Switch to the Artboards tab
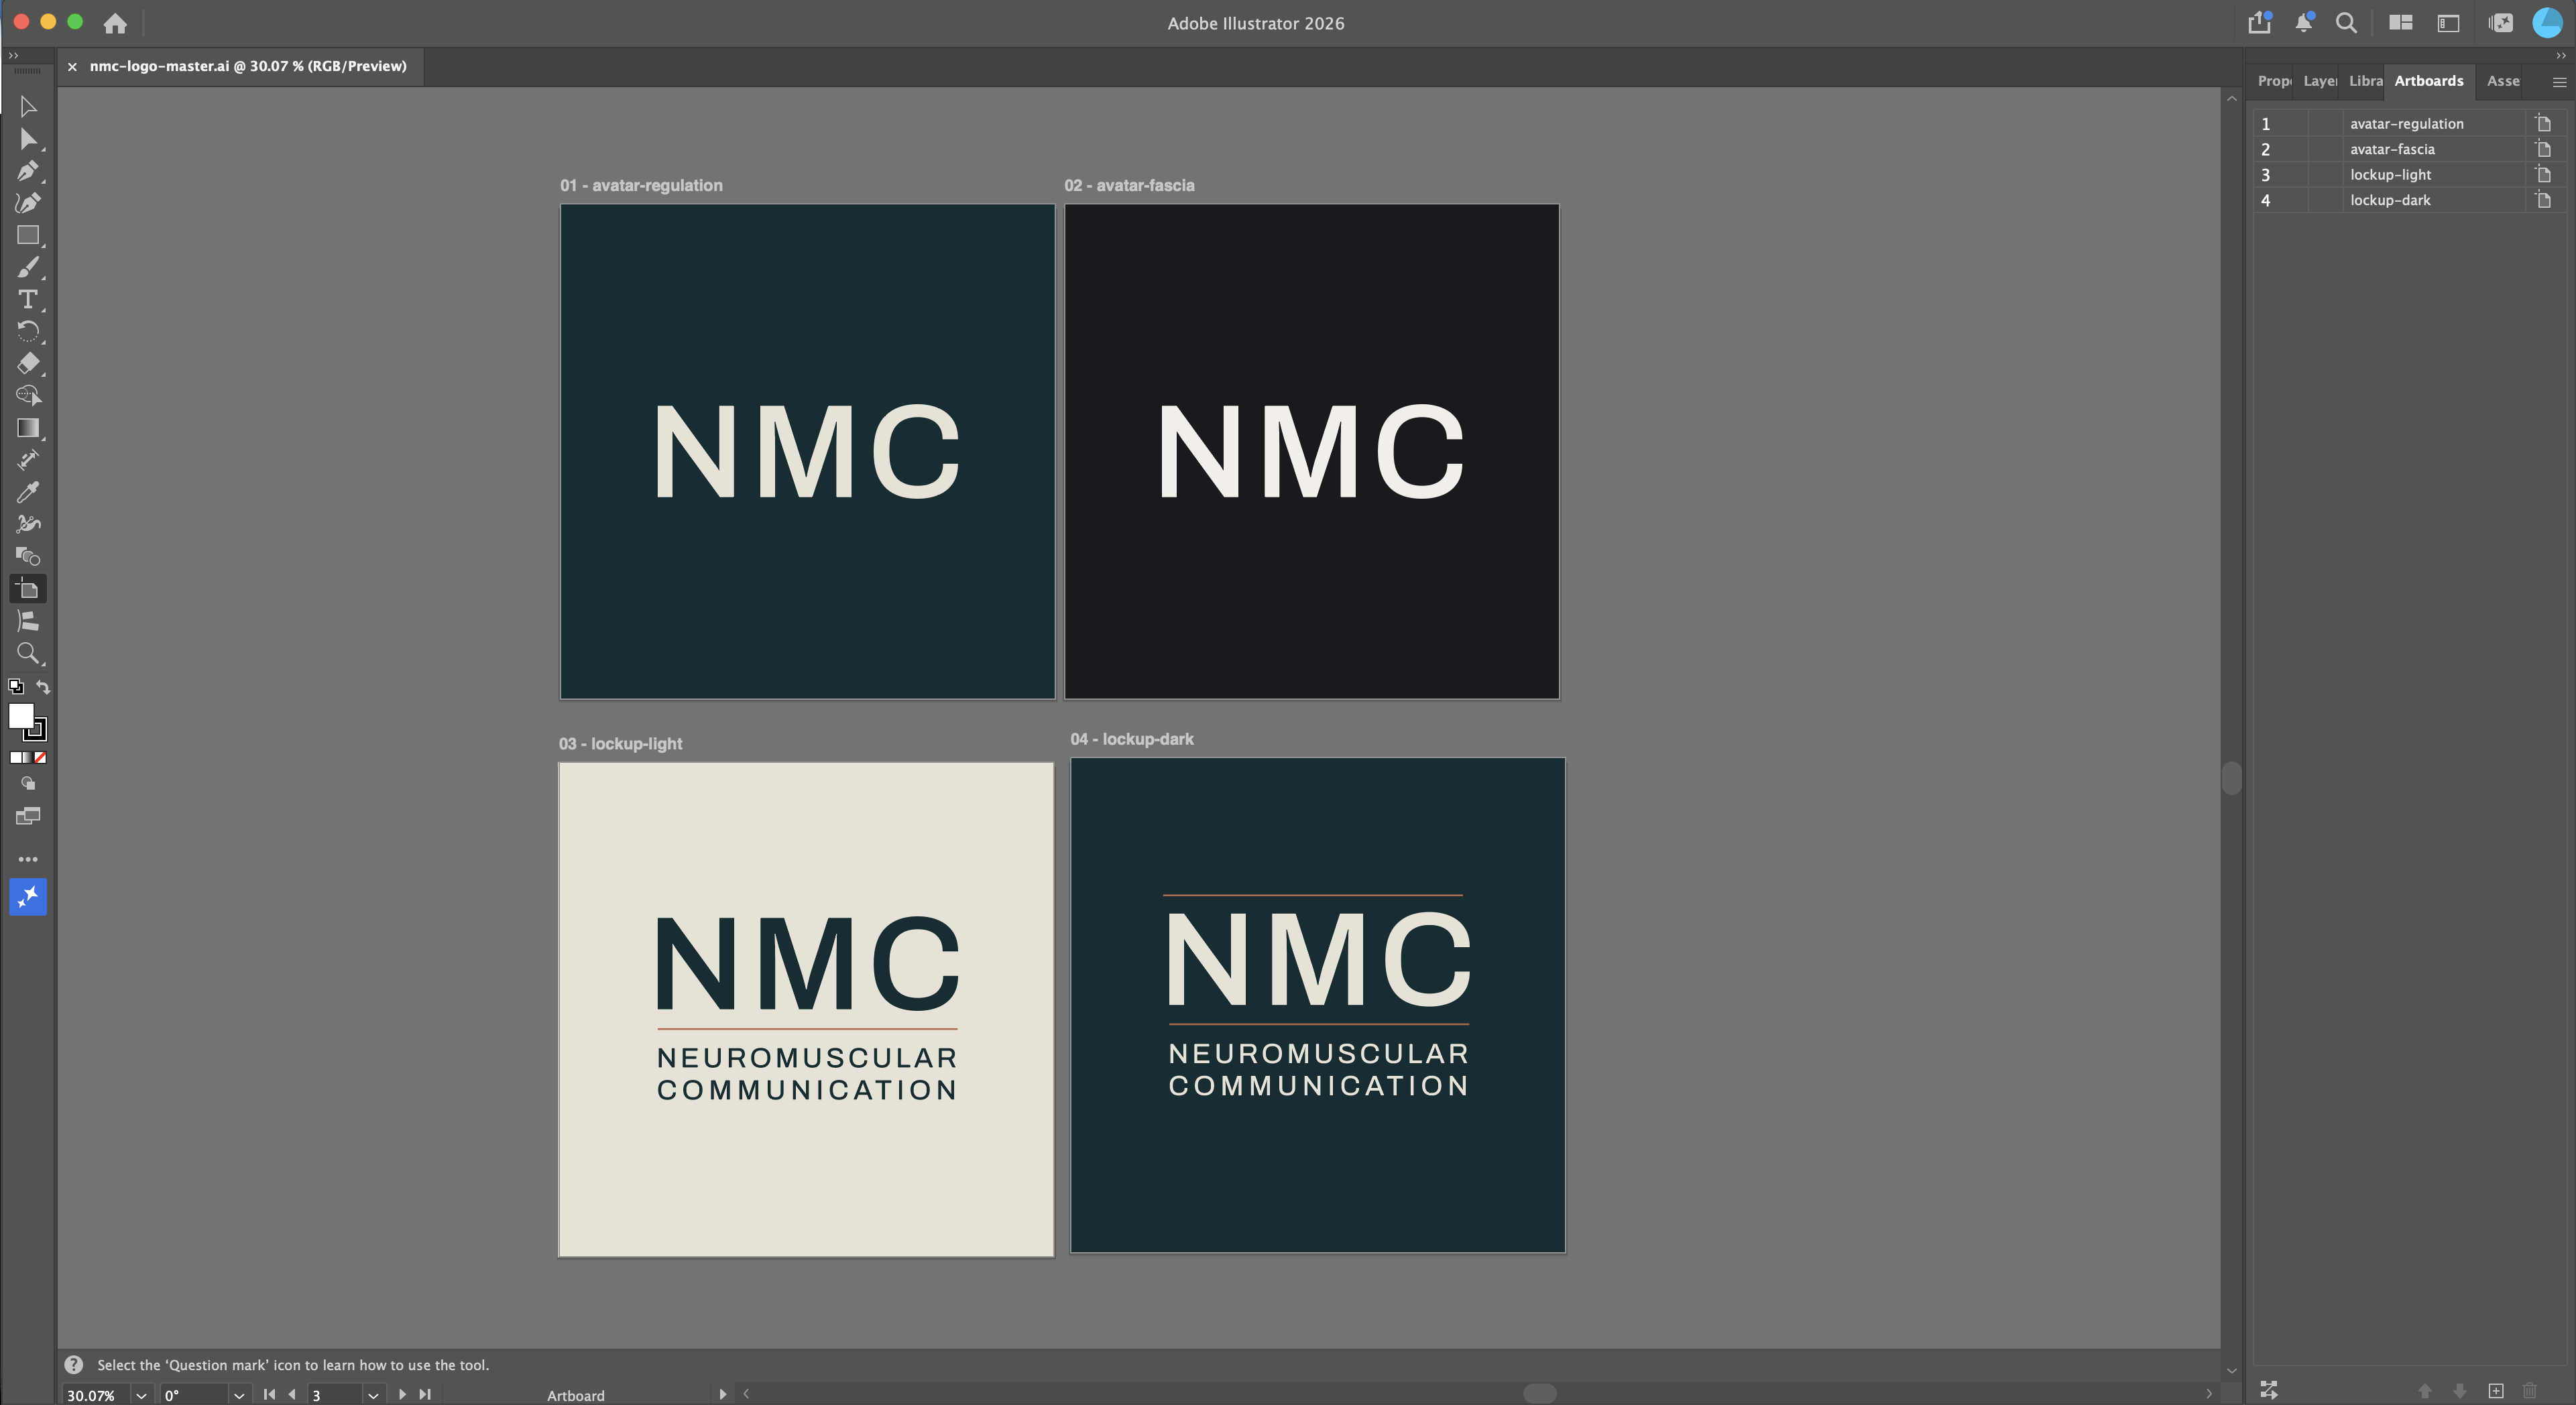This screenshot has height=1405, width=2576. 2429,81
